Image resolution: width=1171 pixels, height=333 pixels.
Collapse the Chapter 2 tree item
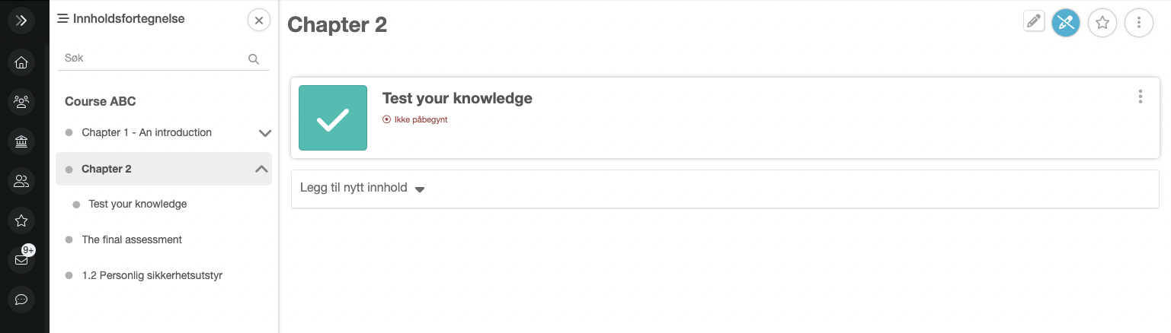pos(261,169)
